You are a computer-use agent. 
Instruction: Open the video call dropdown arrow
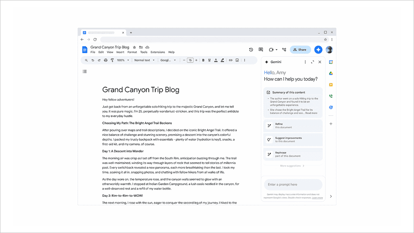pos(276,50)
